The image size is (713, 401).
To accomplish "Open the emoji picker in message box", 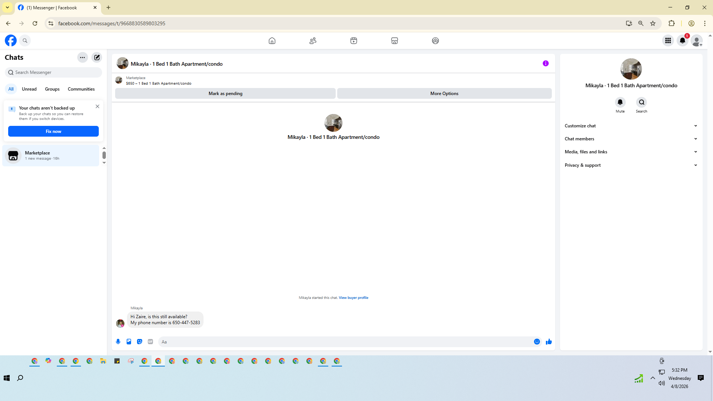I will (537, 342).
